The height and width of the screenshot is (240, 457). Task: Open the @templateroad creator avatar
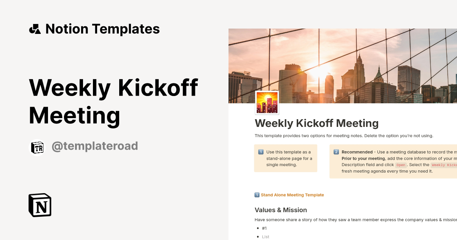pyautogui.click(x=38, y=148)
